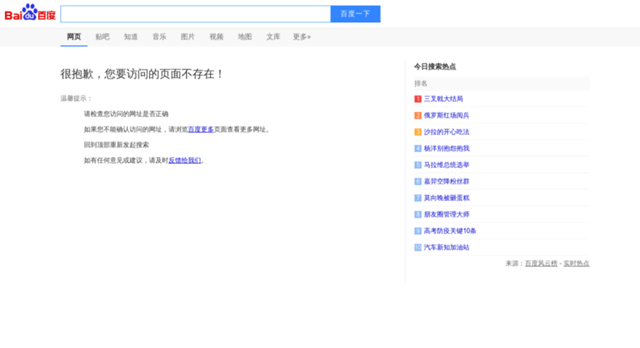Follow the 百度更多 link

[201, 129]
